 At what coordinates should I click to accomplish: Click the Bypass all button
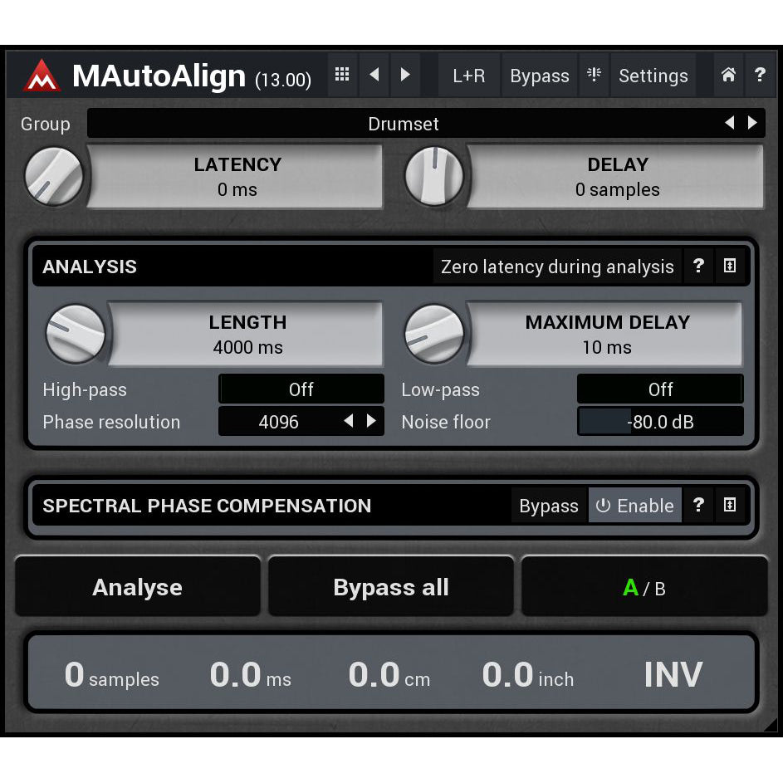coord(390,587)
